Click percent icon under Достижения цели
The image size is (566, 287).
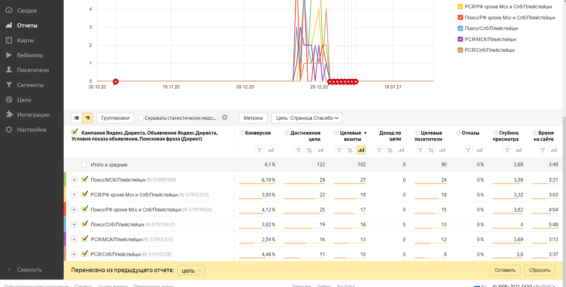(309, 150)
